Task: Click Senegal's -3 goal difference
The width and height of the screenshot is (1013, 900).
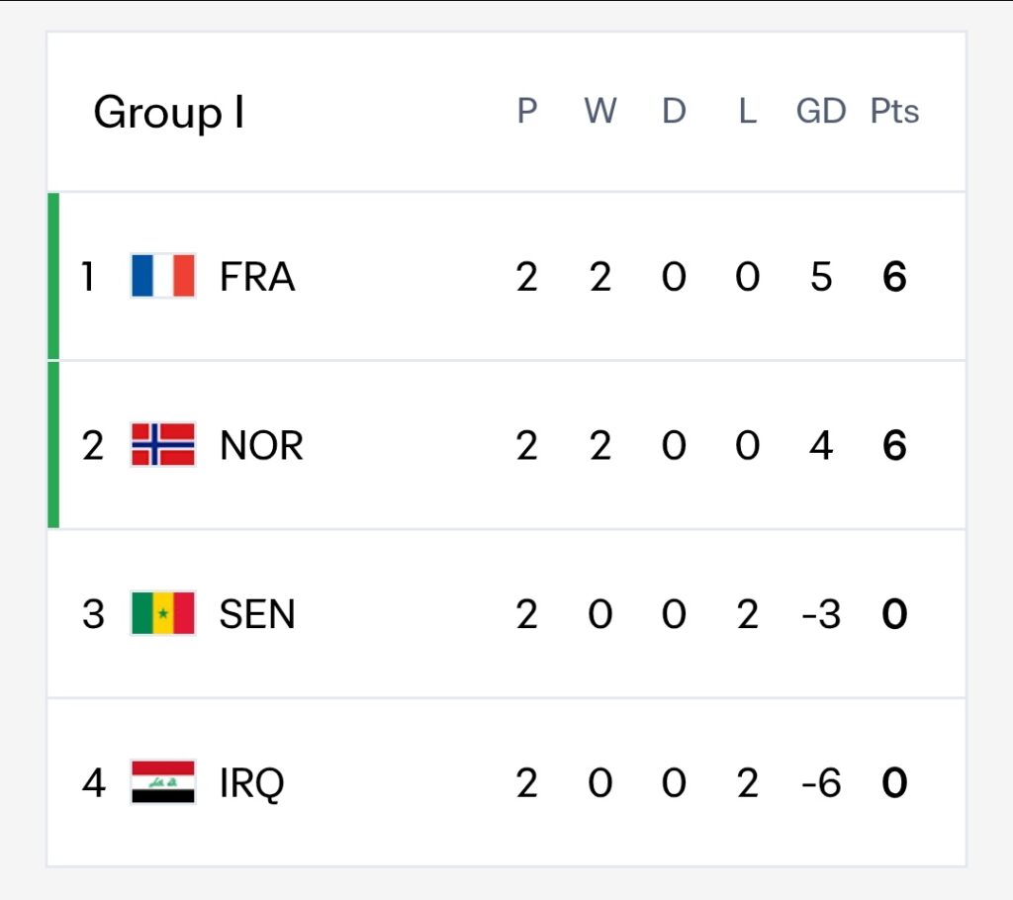Action: pos(820,614)
